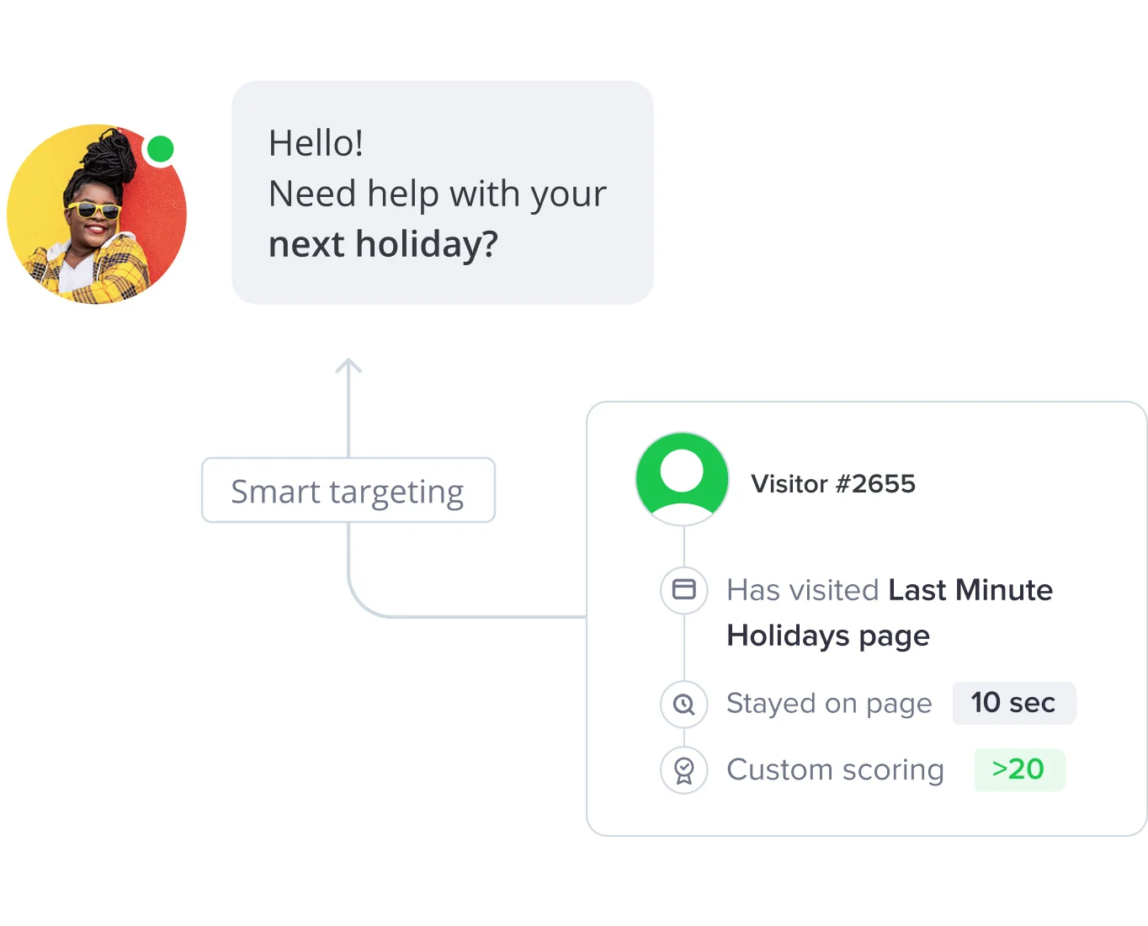Click the 'Has visited' condition text
This screenshot has height=926, width=1148.
tap(803, 590)
